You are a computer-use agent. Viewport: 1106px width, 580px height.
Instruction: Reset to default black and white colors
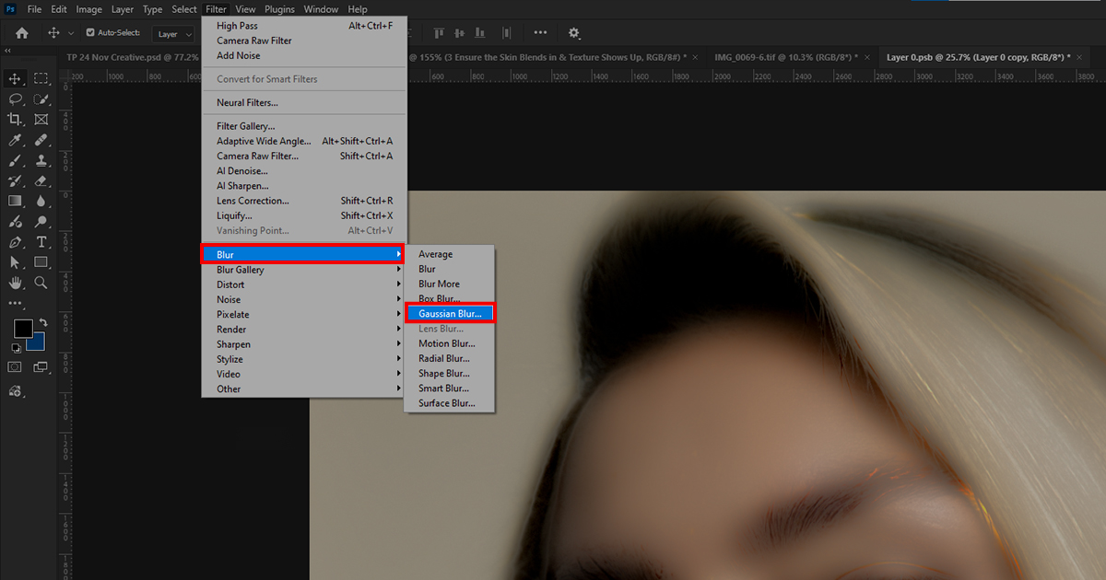click(16, 349)
